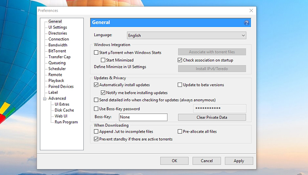Open UI Extras under Advanced
The height and width of the screenshot is (175, 308).
[x=62, y=104]
